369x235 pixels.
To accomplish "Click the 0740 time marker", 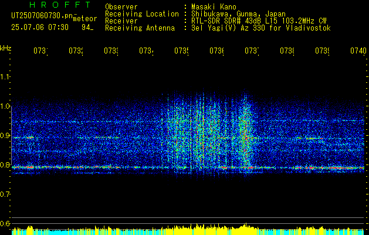I will 358,51.
